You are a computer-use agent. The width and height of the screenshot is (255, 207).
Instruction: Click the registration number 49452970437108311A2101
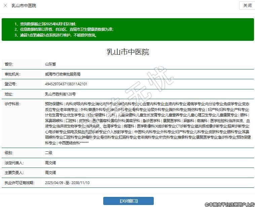pos(66,84)
